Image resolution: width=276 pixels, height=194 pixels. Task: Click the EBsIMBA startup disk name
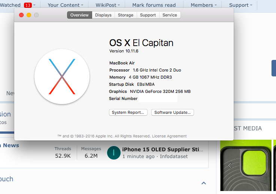(x=146, y=84)
